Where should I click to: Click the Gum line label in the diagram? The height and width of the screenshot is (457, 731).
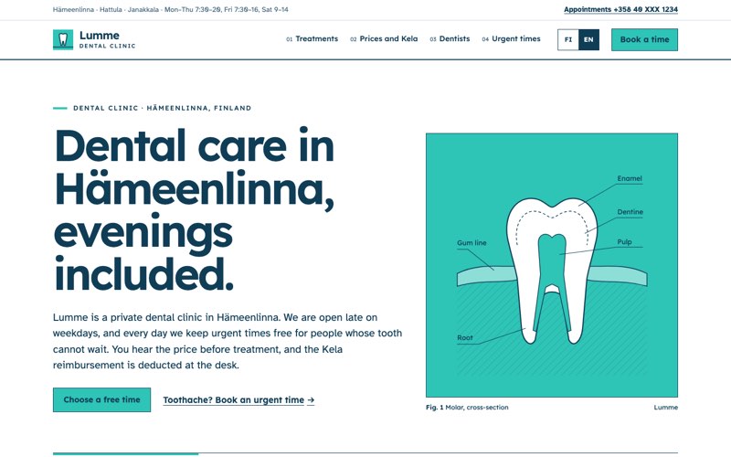471,243
